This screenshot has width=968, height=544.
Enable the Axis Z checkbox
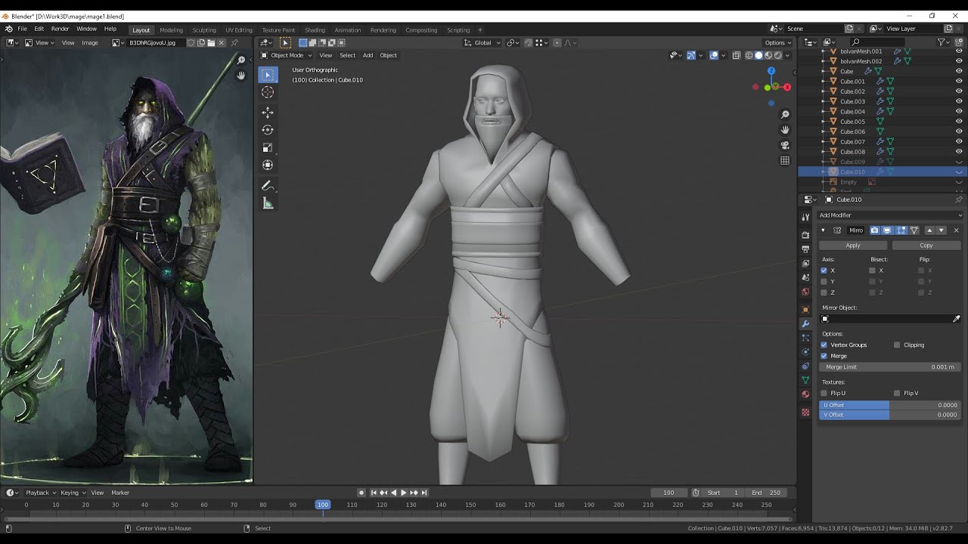pos(824,292)
